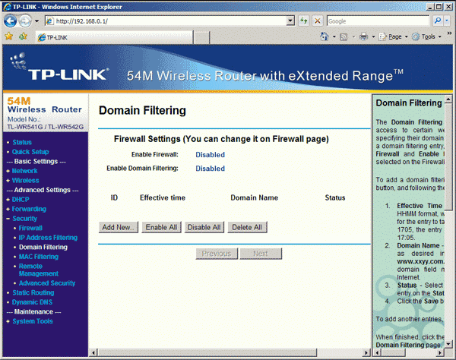The height and width of the screenshot is (360, 456).
Task: Open Remote Management page
Action: pos(39,270)
